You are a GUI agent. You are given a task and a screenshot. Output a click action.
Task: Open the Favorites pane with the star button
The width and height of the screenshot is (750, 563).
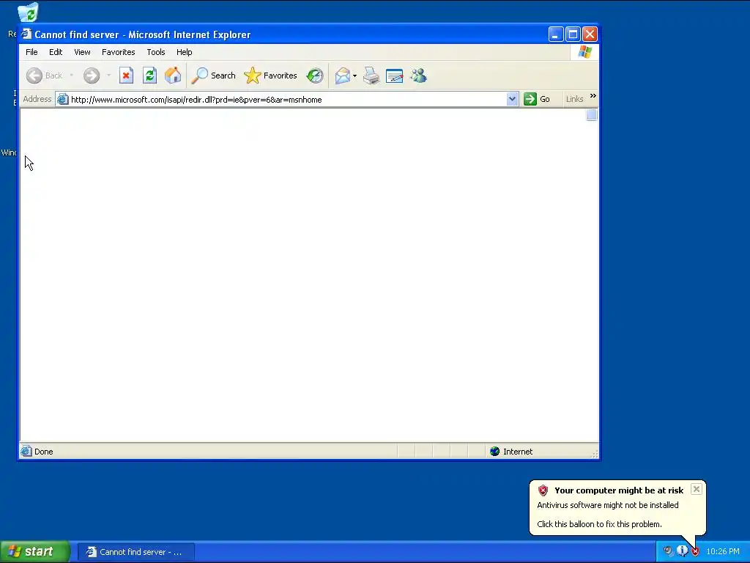pyautogui.click(x=271, y=76)
